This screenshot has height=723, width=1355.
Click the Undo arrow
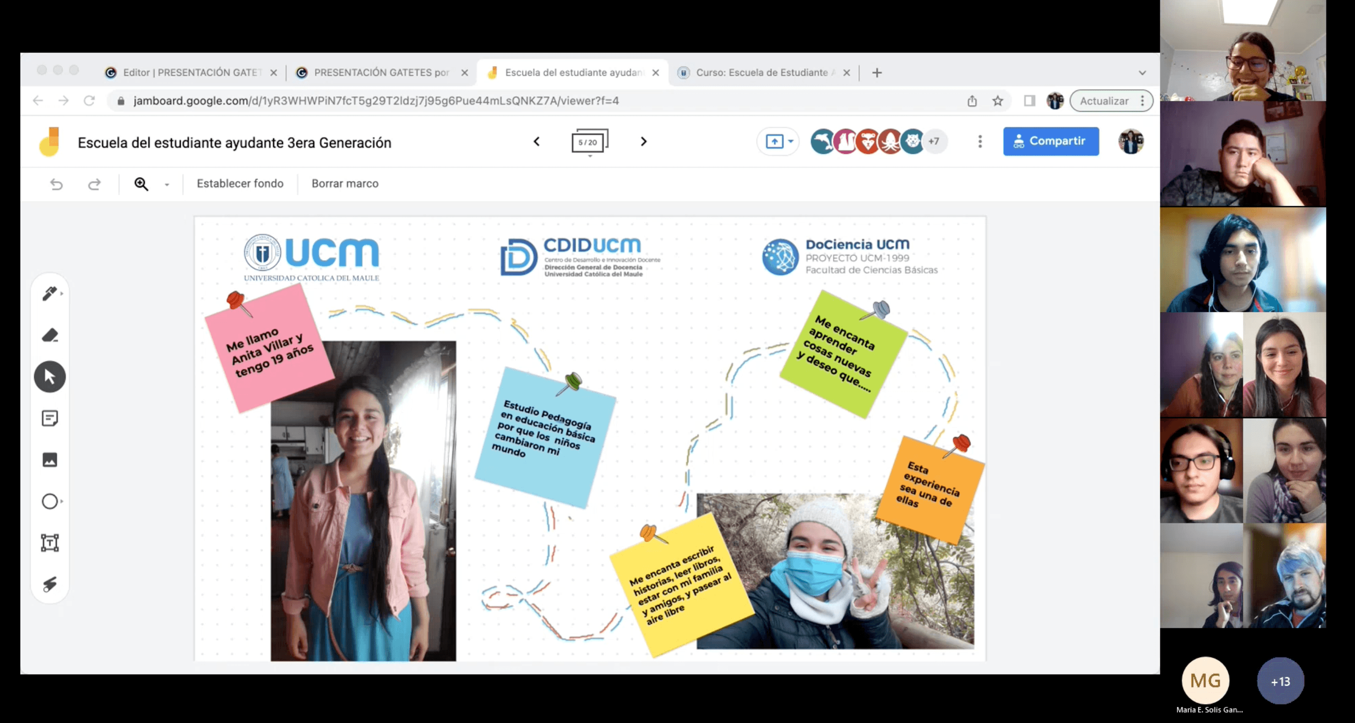(x=56, y=184)
